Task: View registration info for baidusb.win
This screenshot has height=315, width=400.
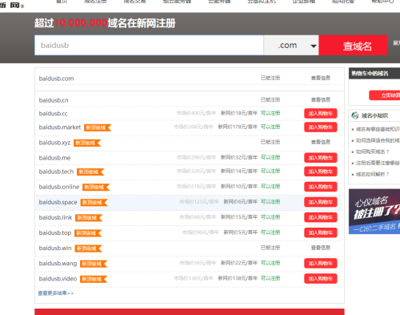Action: coord(321,248)
